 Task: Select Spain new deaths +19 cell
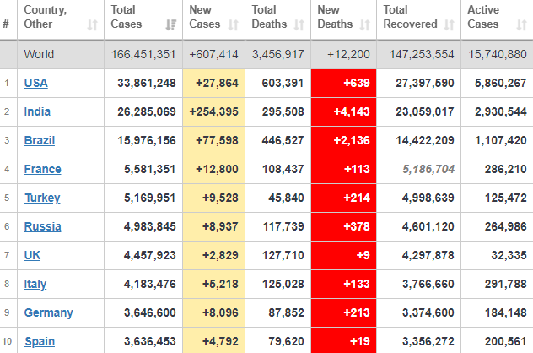point(343,340)
